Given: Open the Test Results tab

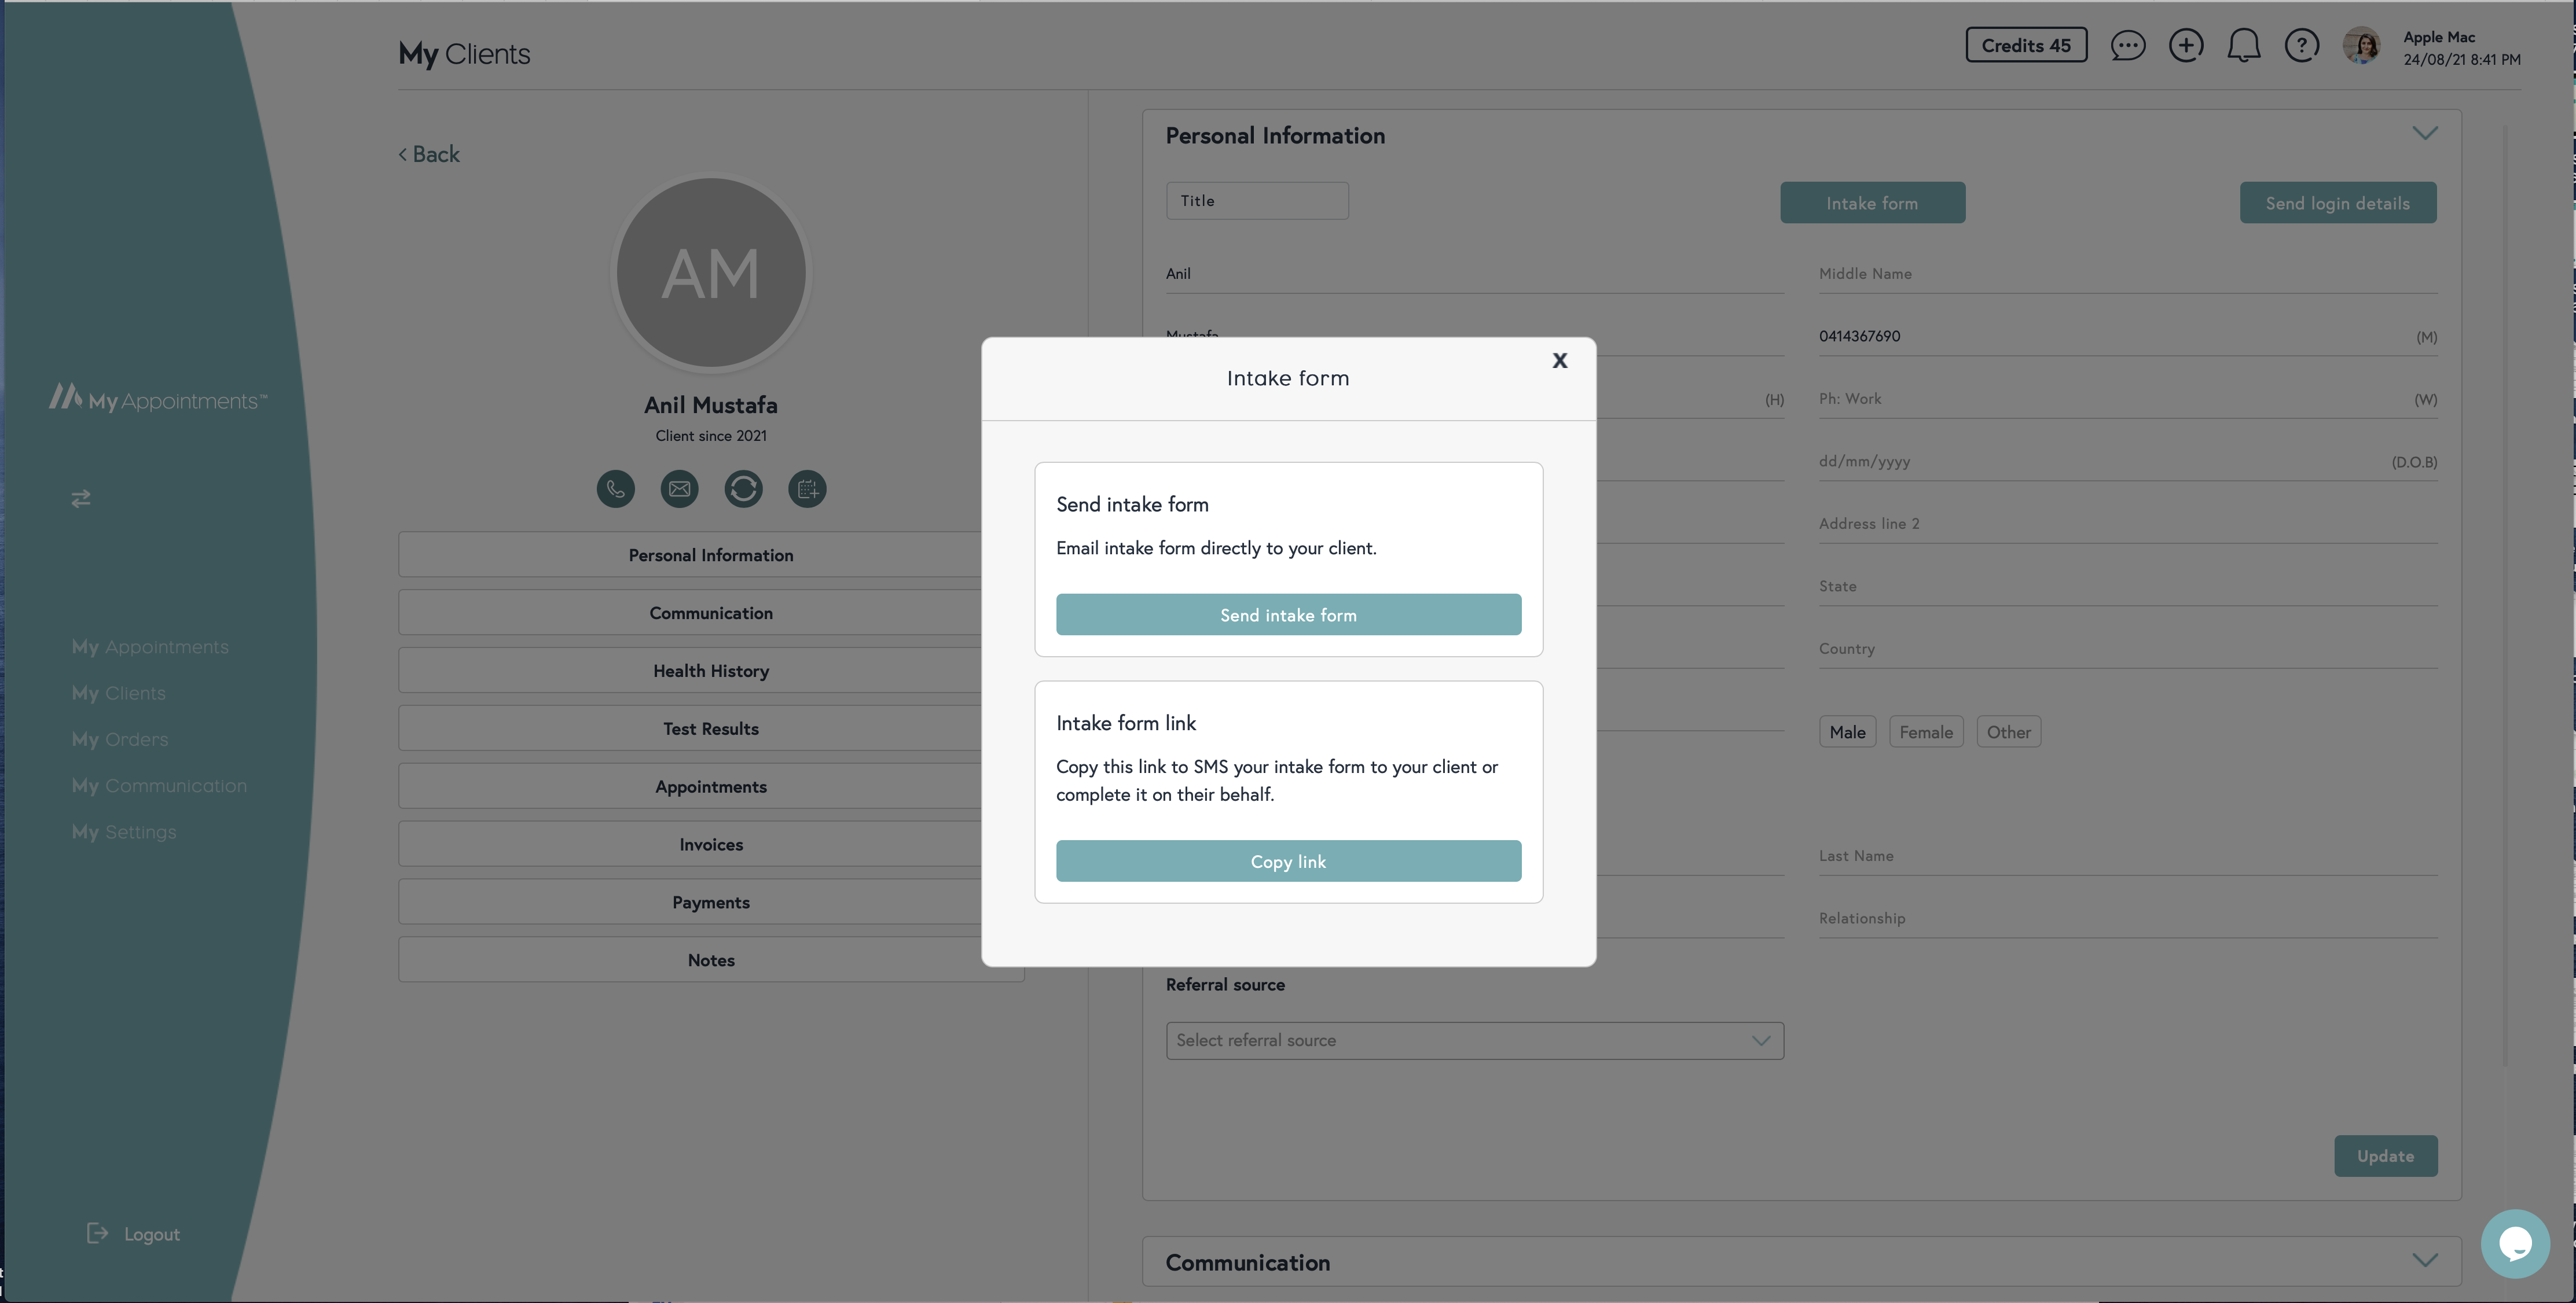Looking at the screenshot, I should coord(710,728).
